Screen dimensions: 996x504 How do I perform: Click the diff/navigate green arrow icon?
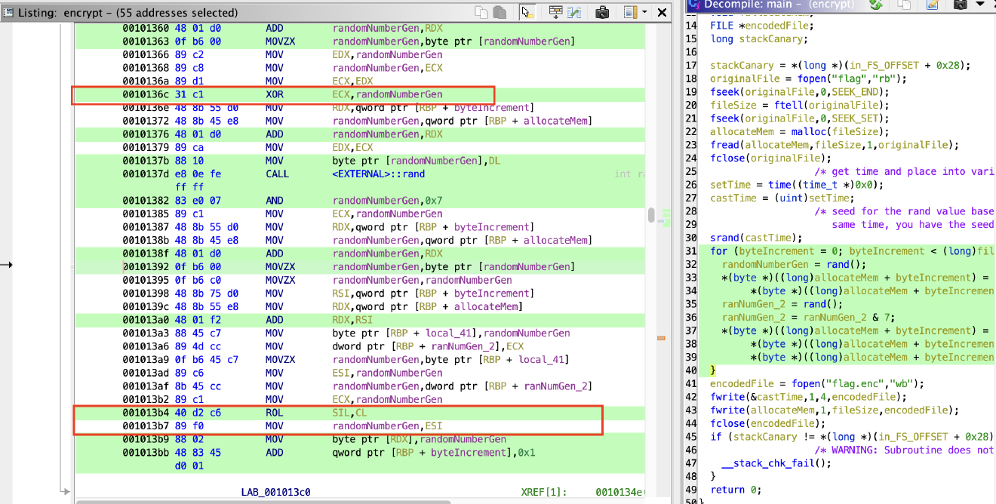tap(575, 11)
